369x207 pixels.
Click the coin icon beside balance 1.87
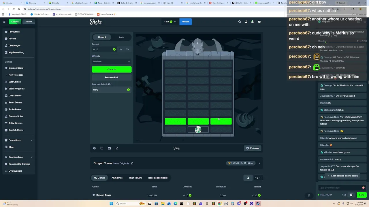171,22
